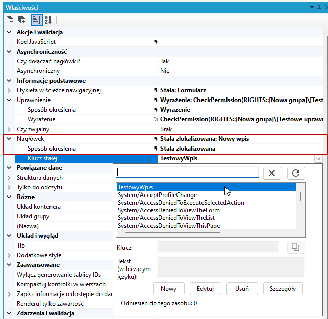Click the reset marker beside Kod JavaScript
Image resolution: width=328 pixels, height=319 pixels.
(156, 42)
